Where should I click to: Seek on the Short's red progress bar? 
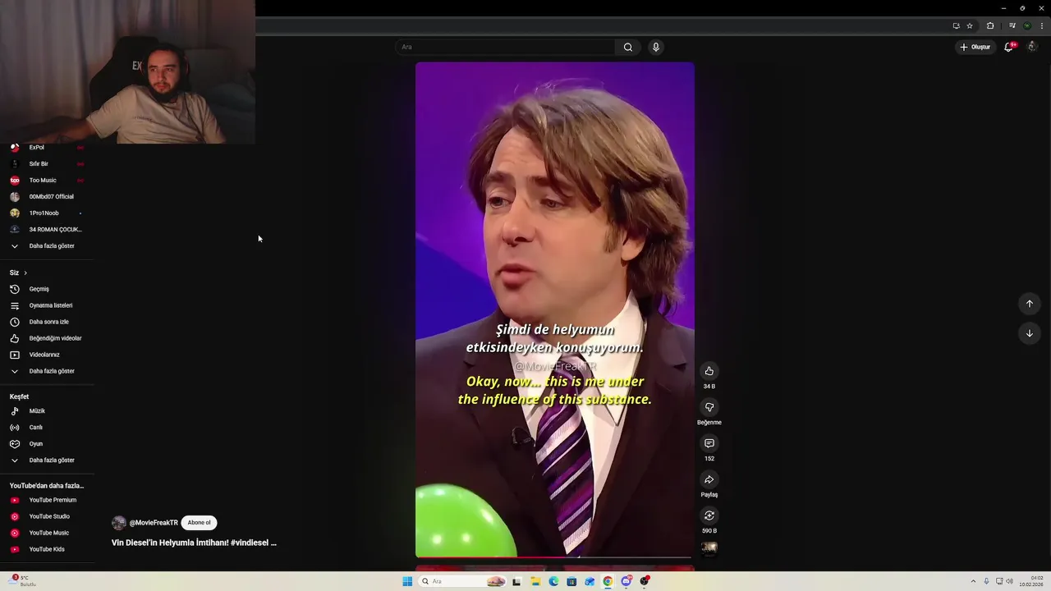[555, 557]
